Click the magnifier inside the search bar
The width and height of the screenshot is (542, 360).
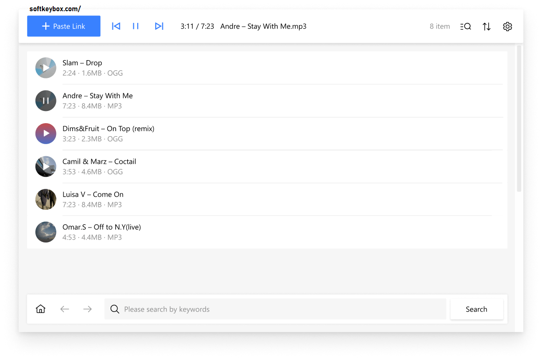[115, 309]
